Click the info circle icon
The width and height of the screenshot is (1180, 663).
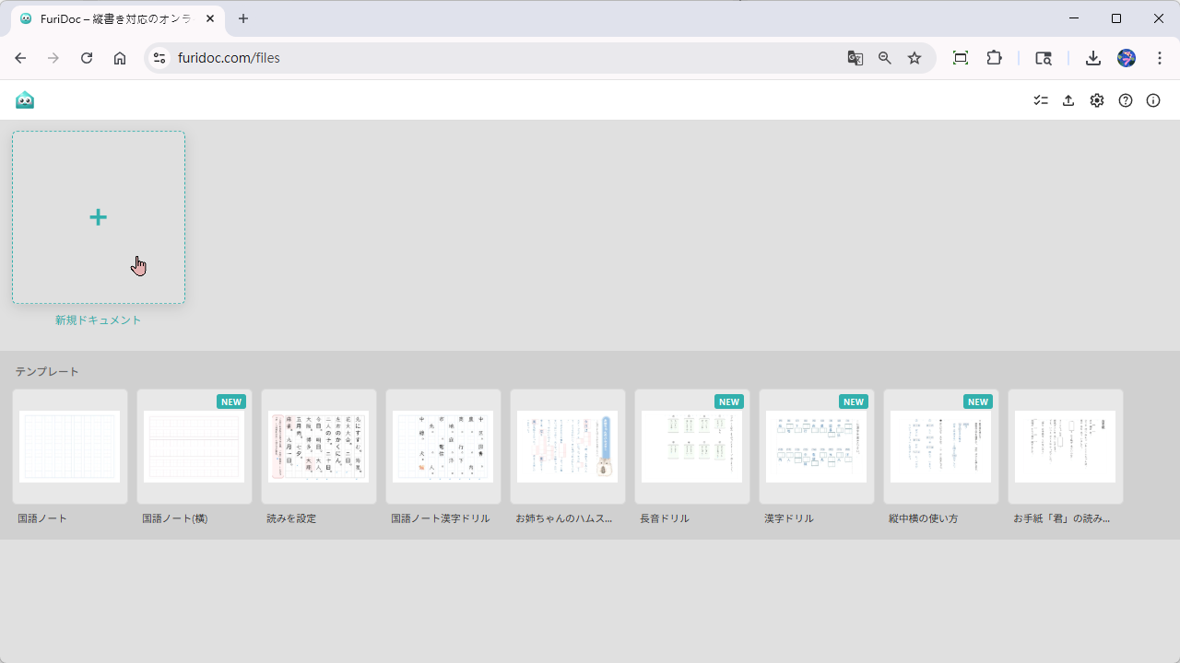tap(1153, 100)
